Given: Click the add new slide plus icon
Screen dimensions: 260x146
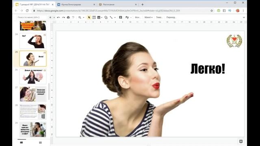Looking at the screenshot, I should click(x=50, y=17).
